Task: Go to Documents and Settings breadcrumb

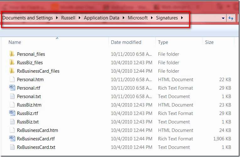Action: [x=28, y=18]
